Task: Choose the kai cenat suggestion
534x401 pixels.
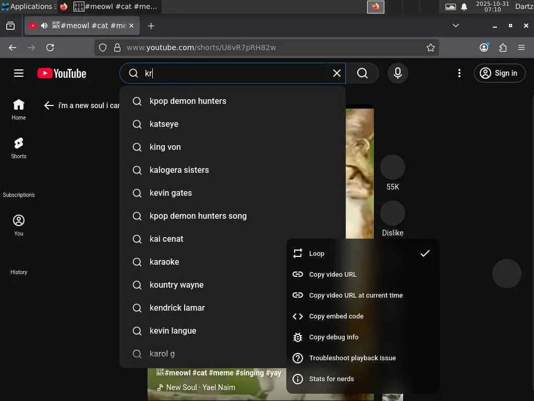Action: (x=203, y=239)
